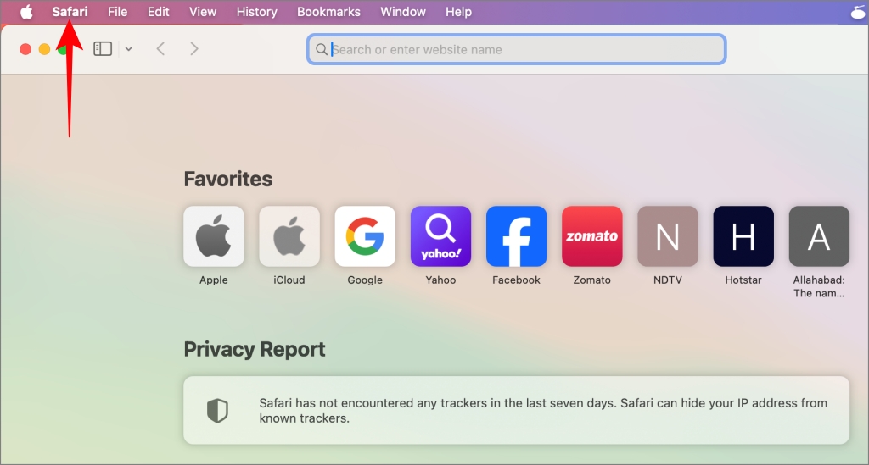Open the File menu
This screenshot has height=465, width=869.
pos(117,12)
